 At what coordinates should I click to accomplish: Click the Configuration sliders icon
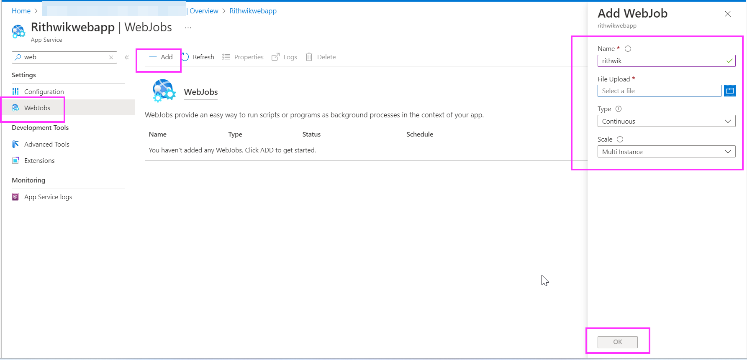click(x=15, y=91)
